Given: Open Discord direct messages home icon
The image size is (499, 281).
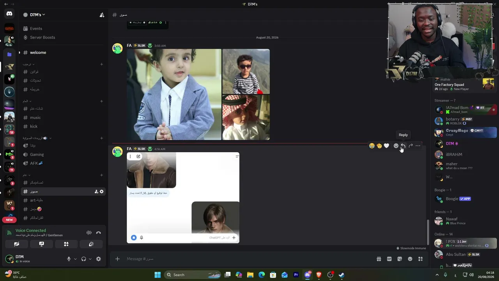Looking at the screenshot, I should coord(9,14).
